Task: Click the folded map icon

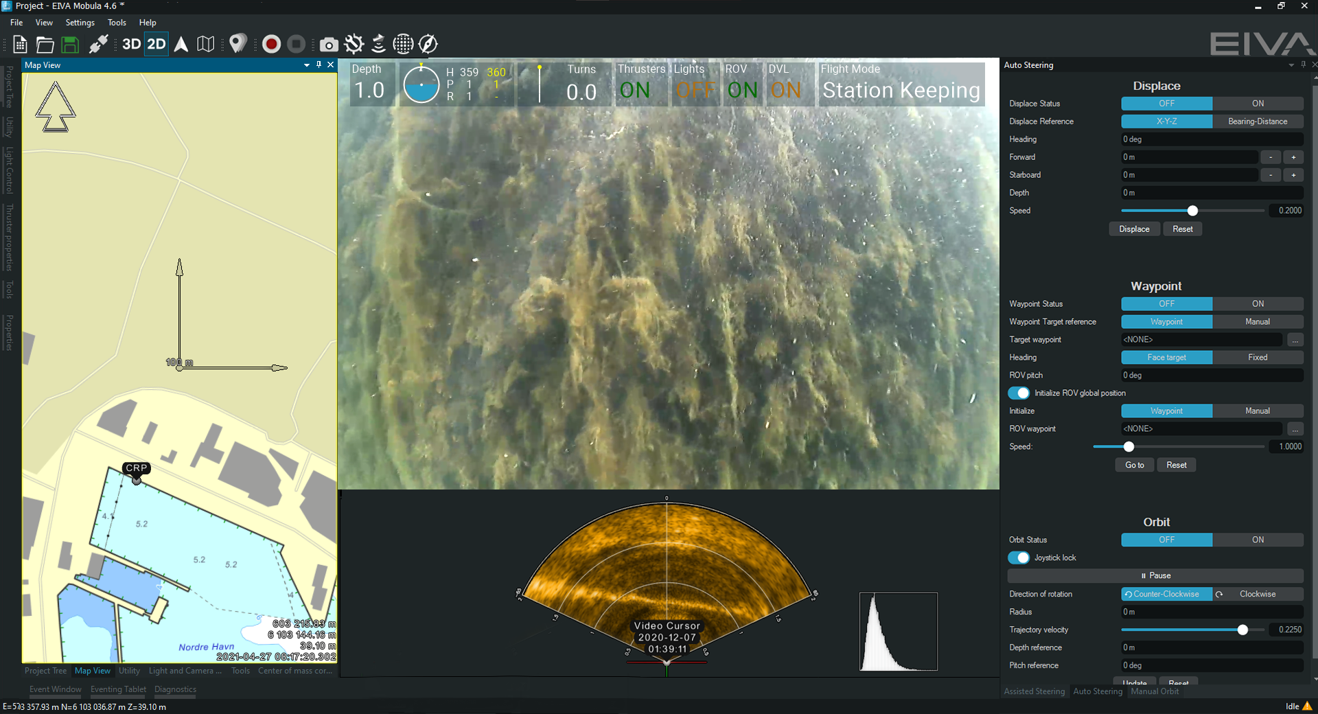Action: click(206, 45)
